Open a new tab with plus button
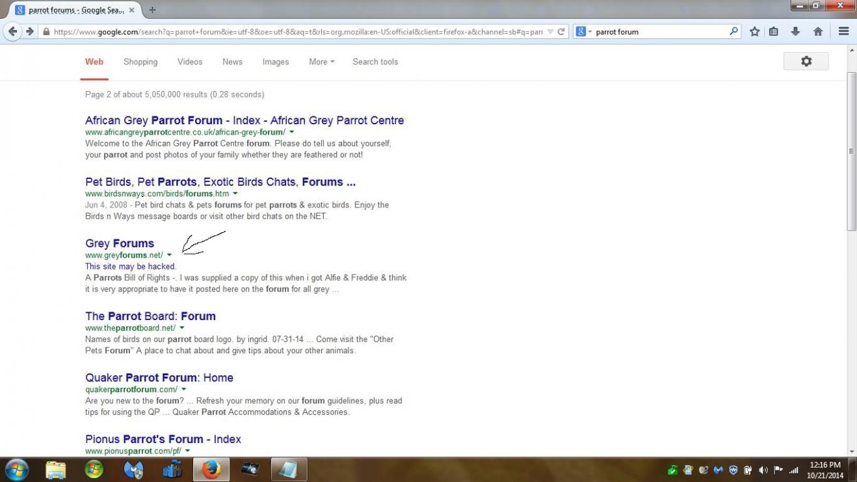 tap(153, 10)
